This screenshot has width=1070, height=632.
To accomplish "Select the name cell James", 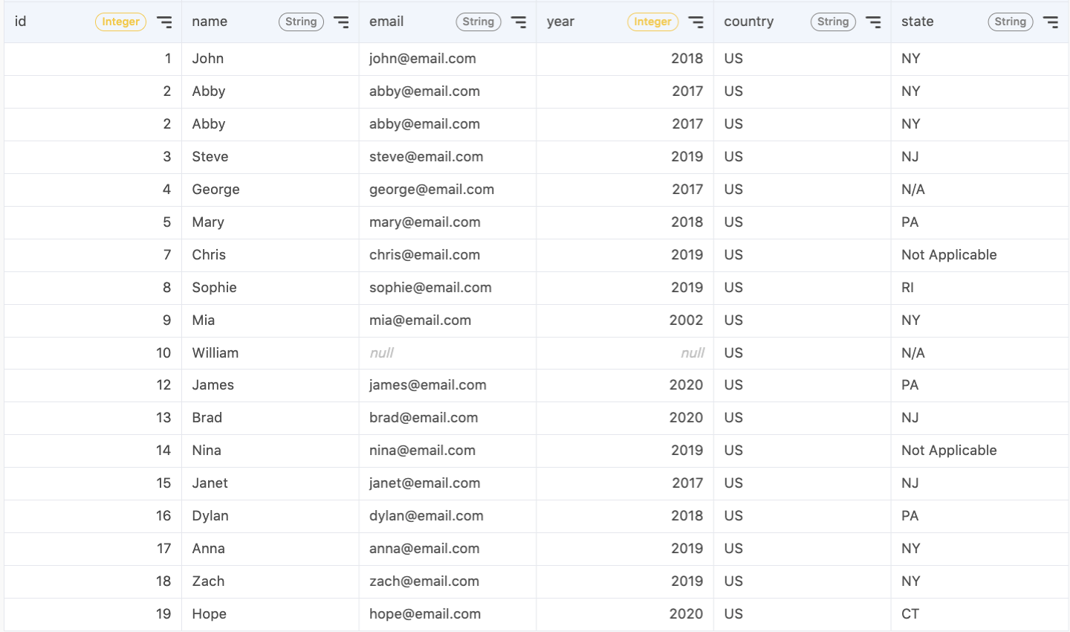I will click(270, 385).
